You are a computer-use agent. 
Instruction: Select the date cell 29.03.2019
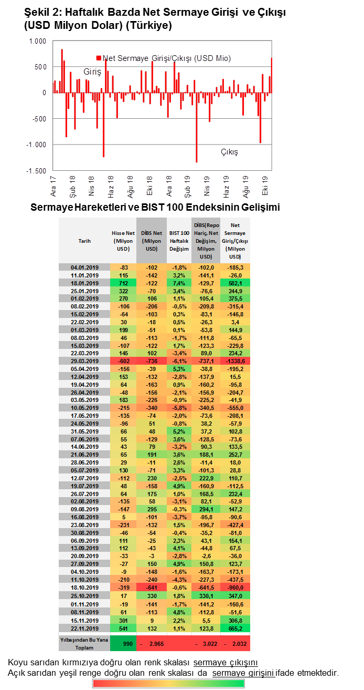pyautogui.click(x=84, y=362)
